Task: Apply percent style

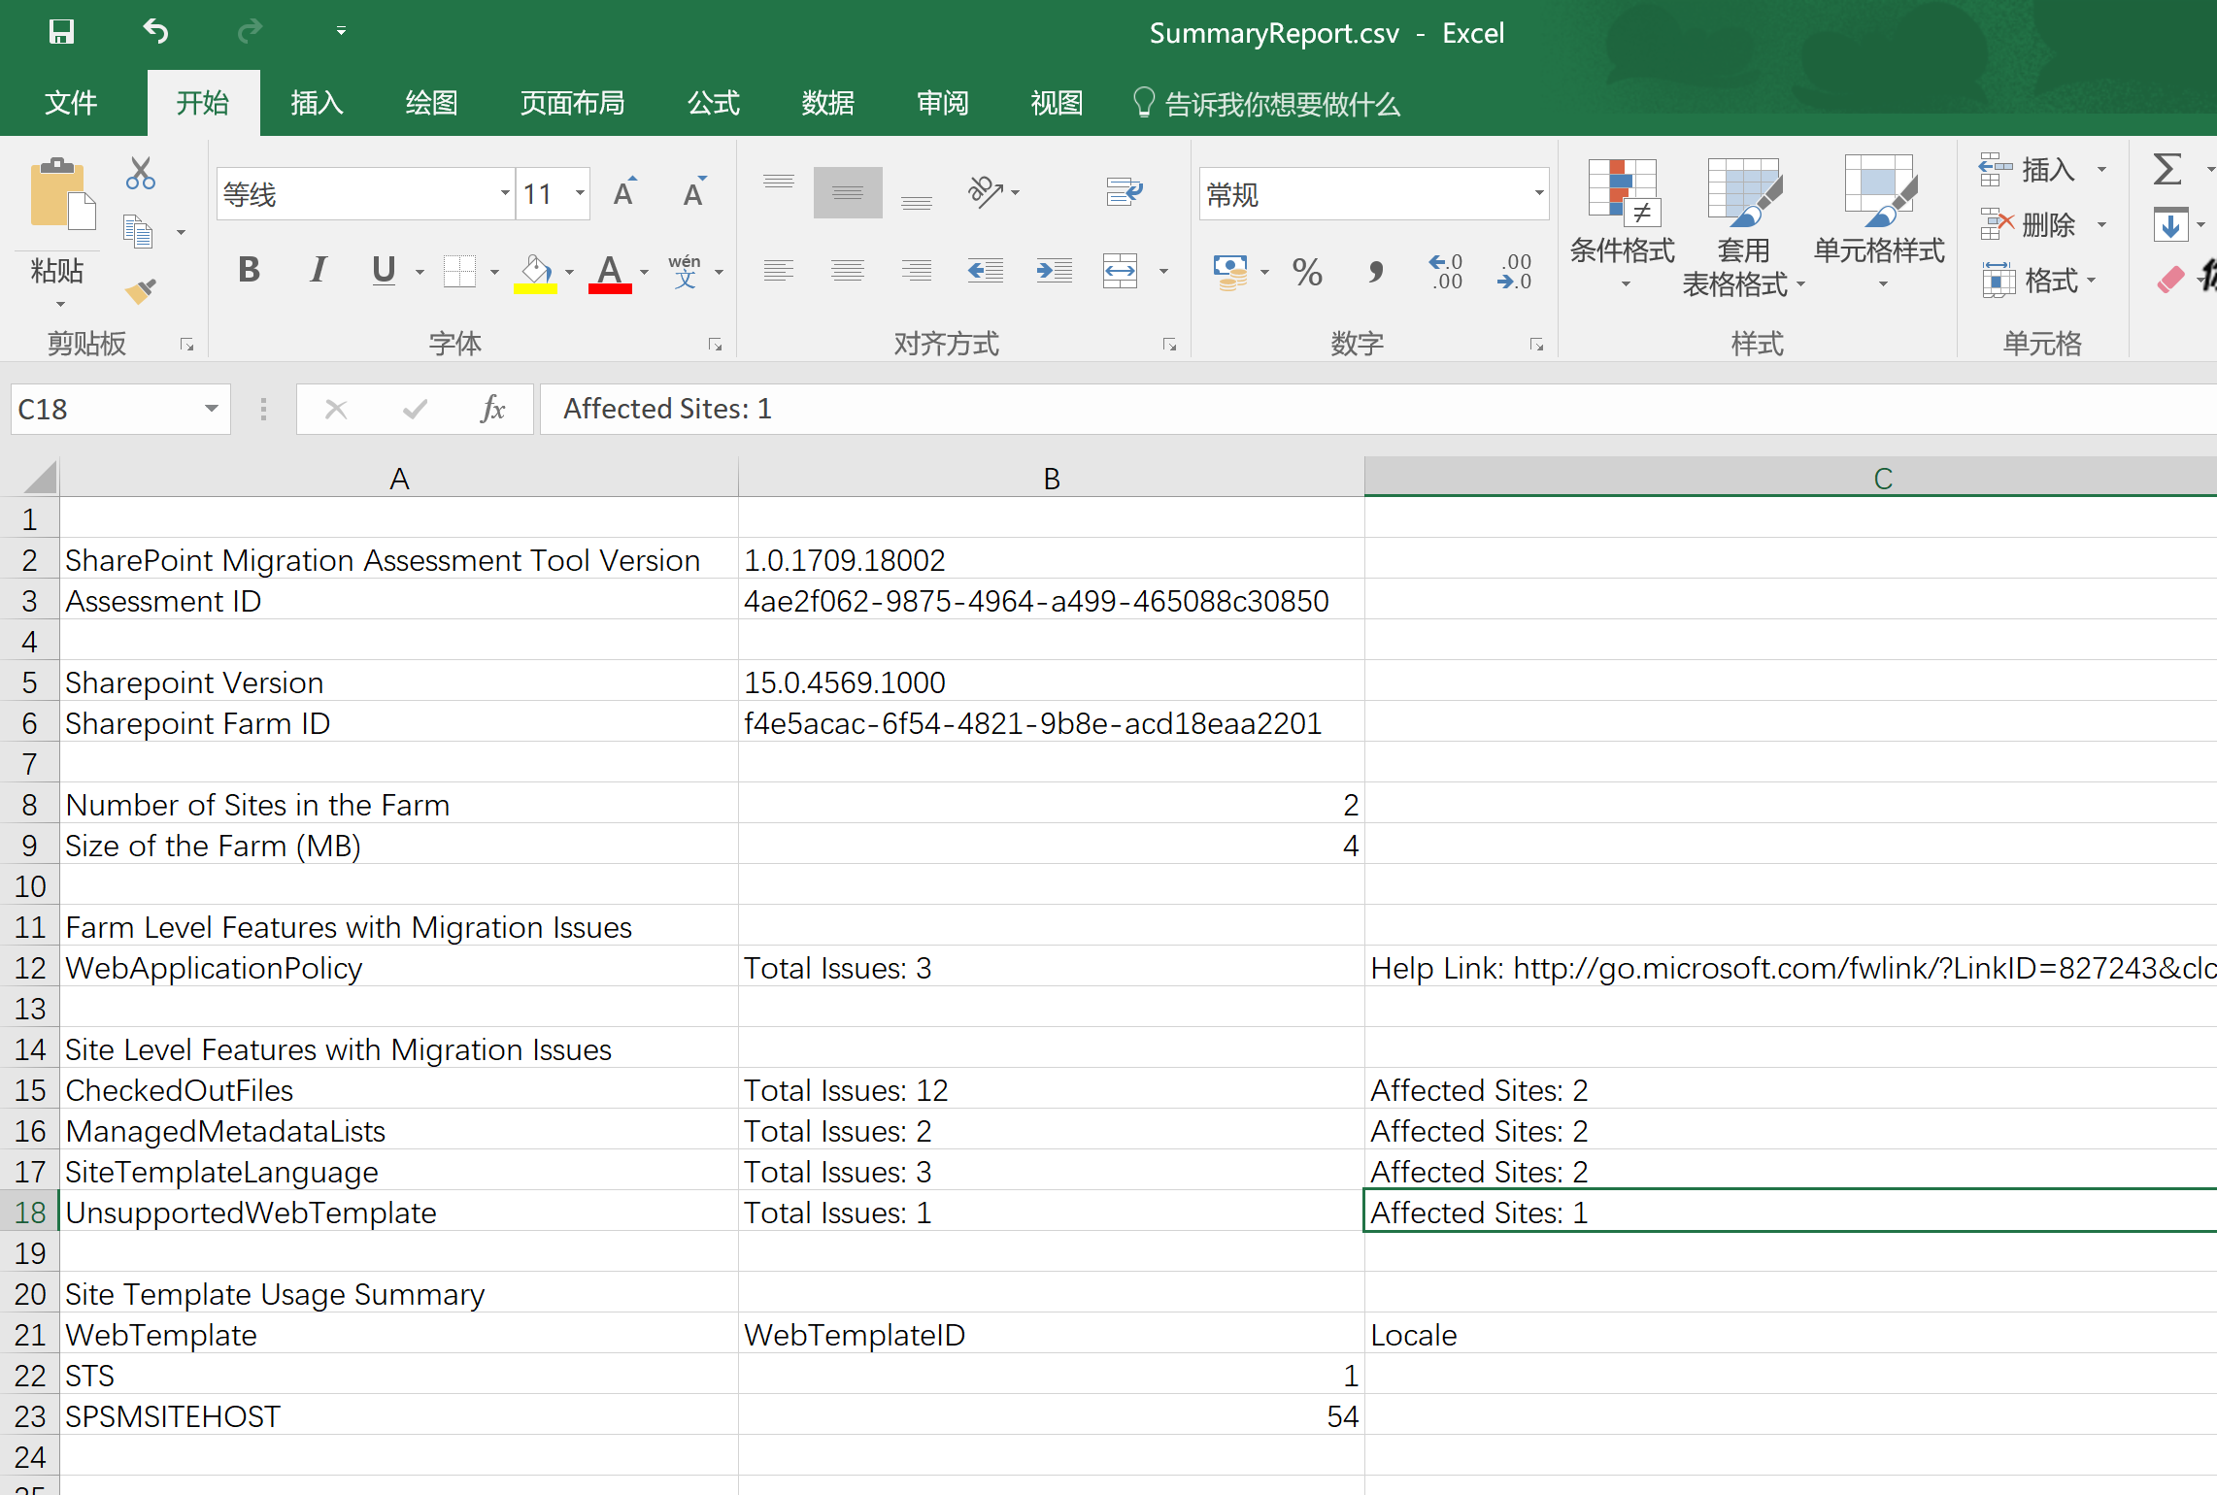Action: click(x=1308, y=272)
